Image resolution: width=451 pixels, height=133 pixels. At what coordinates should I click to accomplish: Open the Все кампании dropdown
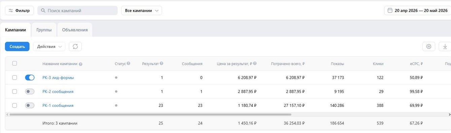coord(141,10)
